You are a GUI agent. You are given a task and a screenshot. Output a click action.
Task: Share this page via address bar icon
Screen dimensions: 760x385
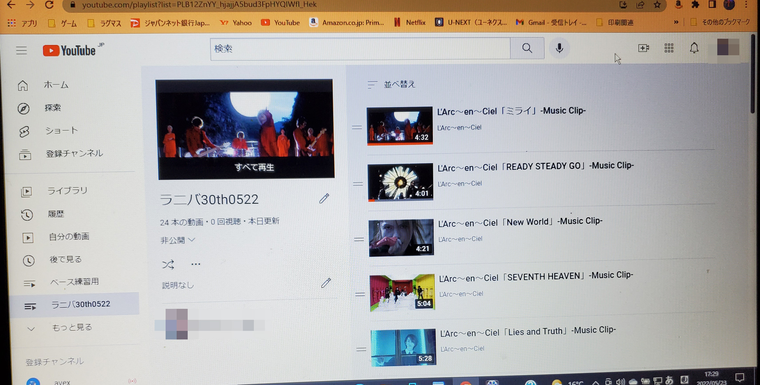pos(640,5)
